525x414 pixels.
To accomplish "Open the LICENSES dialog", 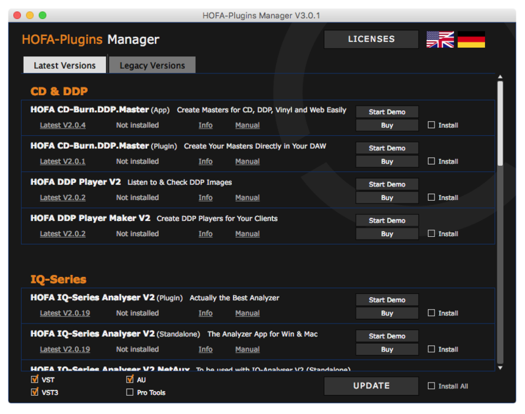I will [371, 39].
